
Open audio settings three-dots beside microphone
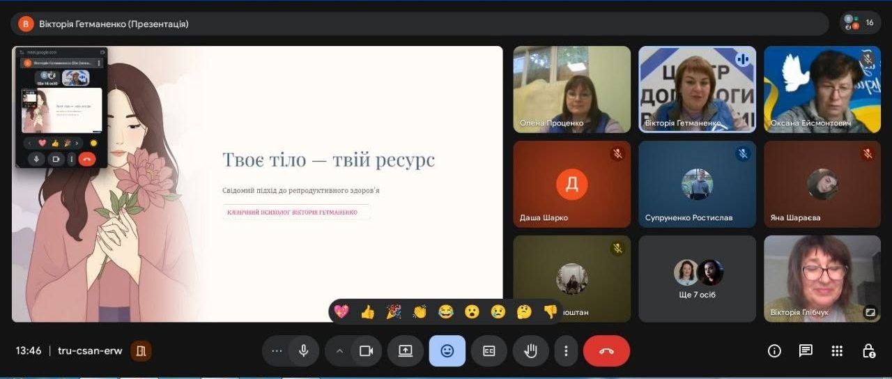[277, 350]
